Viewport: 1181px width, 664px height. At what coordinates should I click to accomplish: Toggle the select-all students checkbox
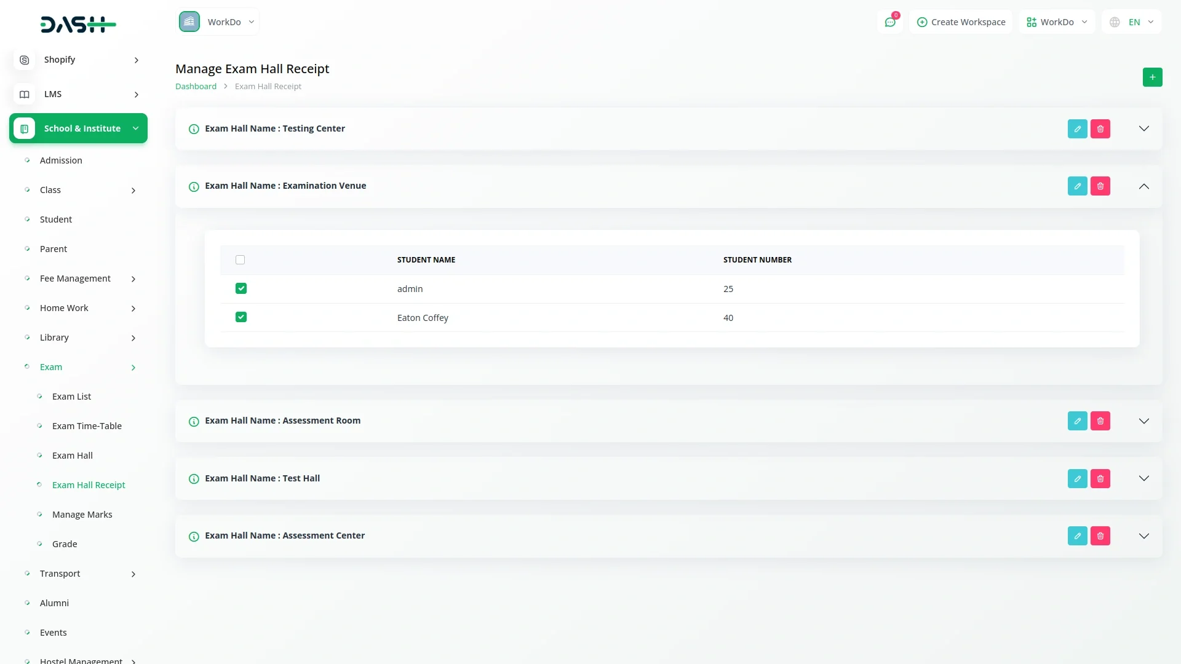(x=241, y=260)
